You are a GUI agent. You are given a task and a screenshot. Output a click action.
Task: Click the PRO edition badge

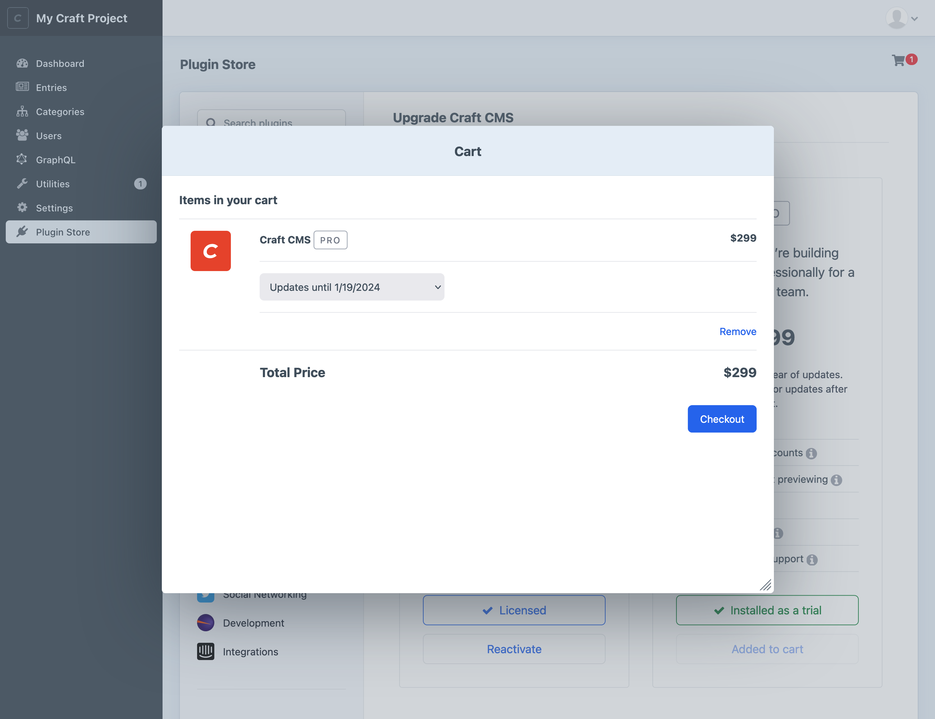pos(330,240)
